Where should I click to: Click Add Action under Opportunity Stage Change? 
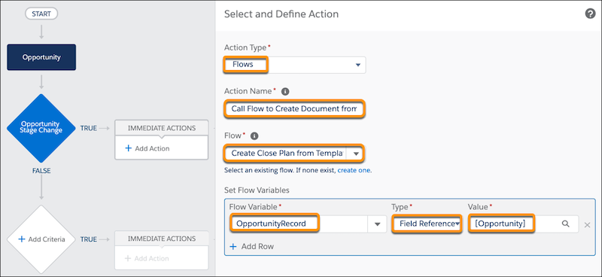147,148
